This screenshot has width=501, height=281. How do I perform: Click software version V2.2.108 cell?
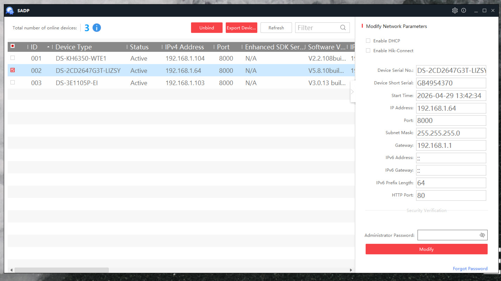pyautogui.click(x=327, y=58)
